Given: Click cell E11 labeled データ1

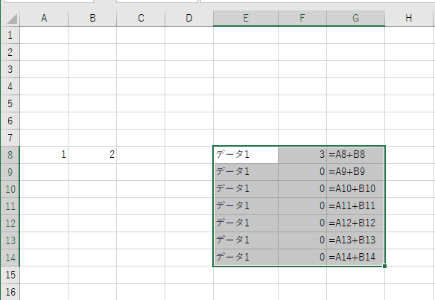Looking at the screenshot, I should pyautogui.click(x=246, y=205).
